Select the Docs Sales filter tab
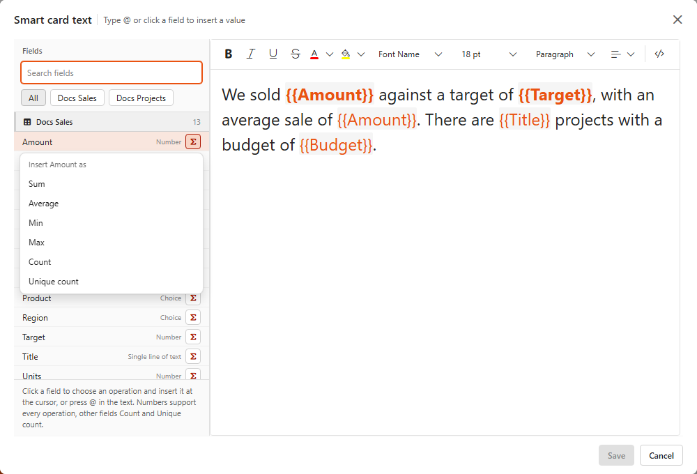Screen dimensions: 697x474 [77, 98]
